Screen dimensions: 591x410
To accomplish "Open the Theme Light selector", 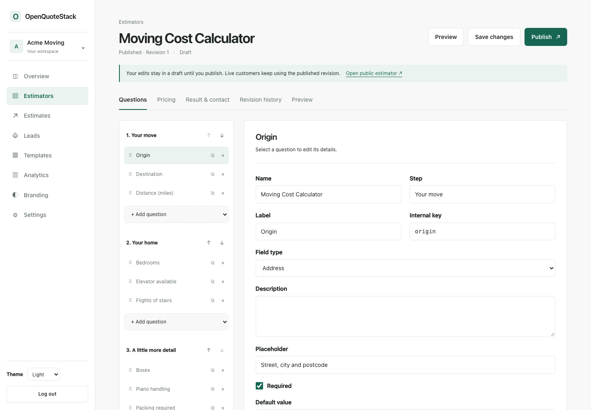I will [44, 374].
